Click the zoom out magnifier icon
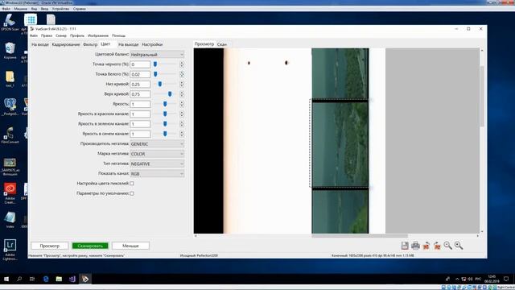This screenshot has height=290, width=515. [448, 246]
